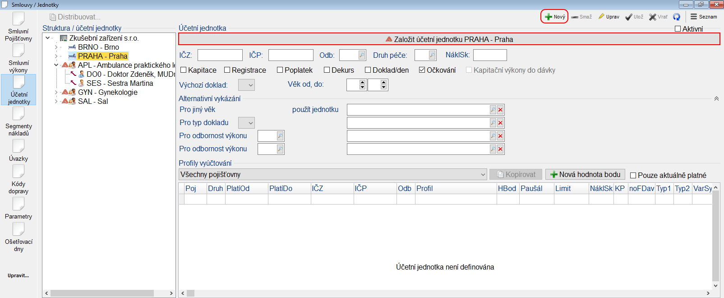The height and width of the screenshot is (298, 724).
Task: Open Smluvní Pojišťovny in the sidebar
Action: (x=18, y=27)
